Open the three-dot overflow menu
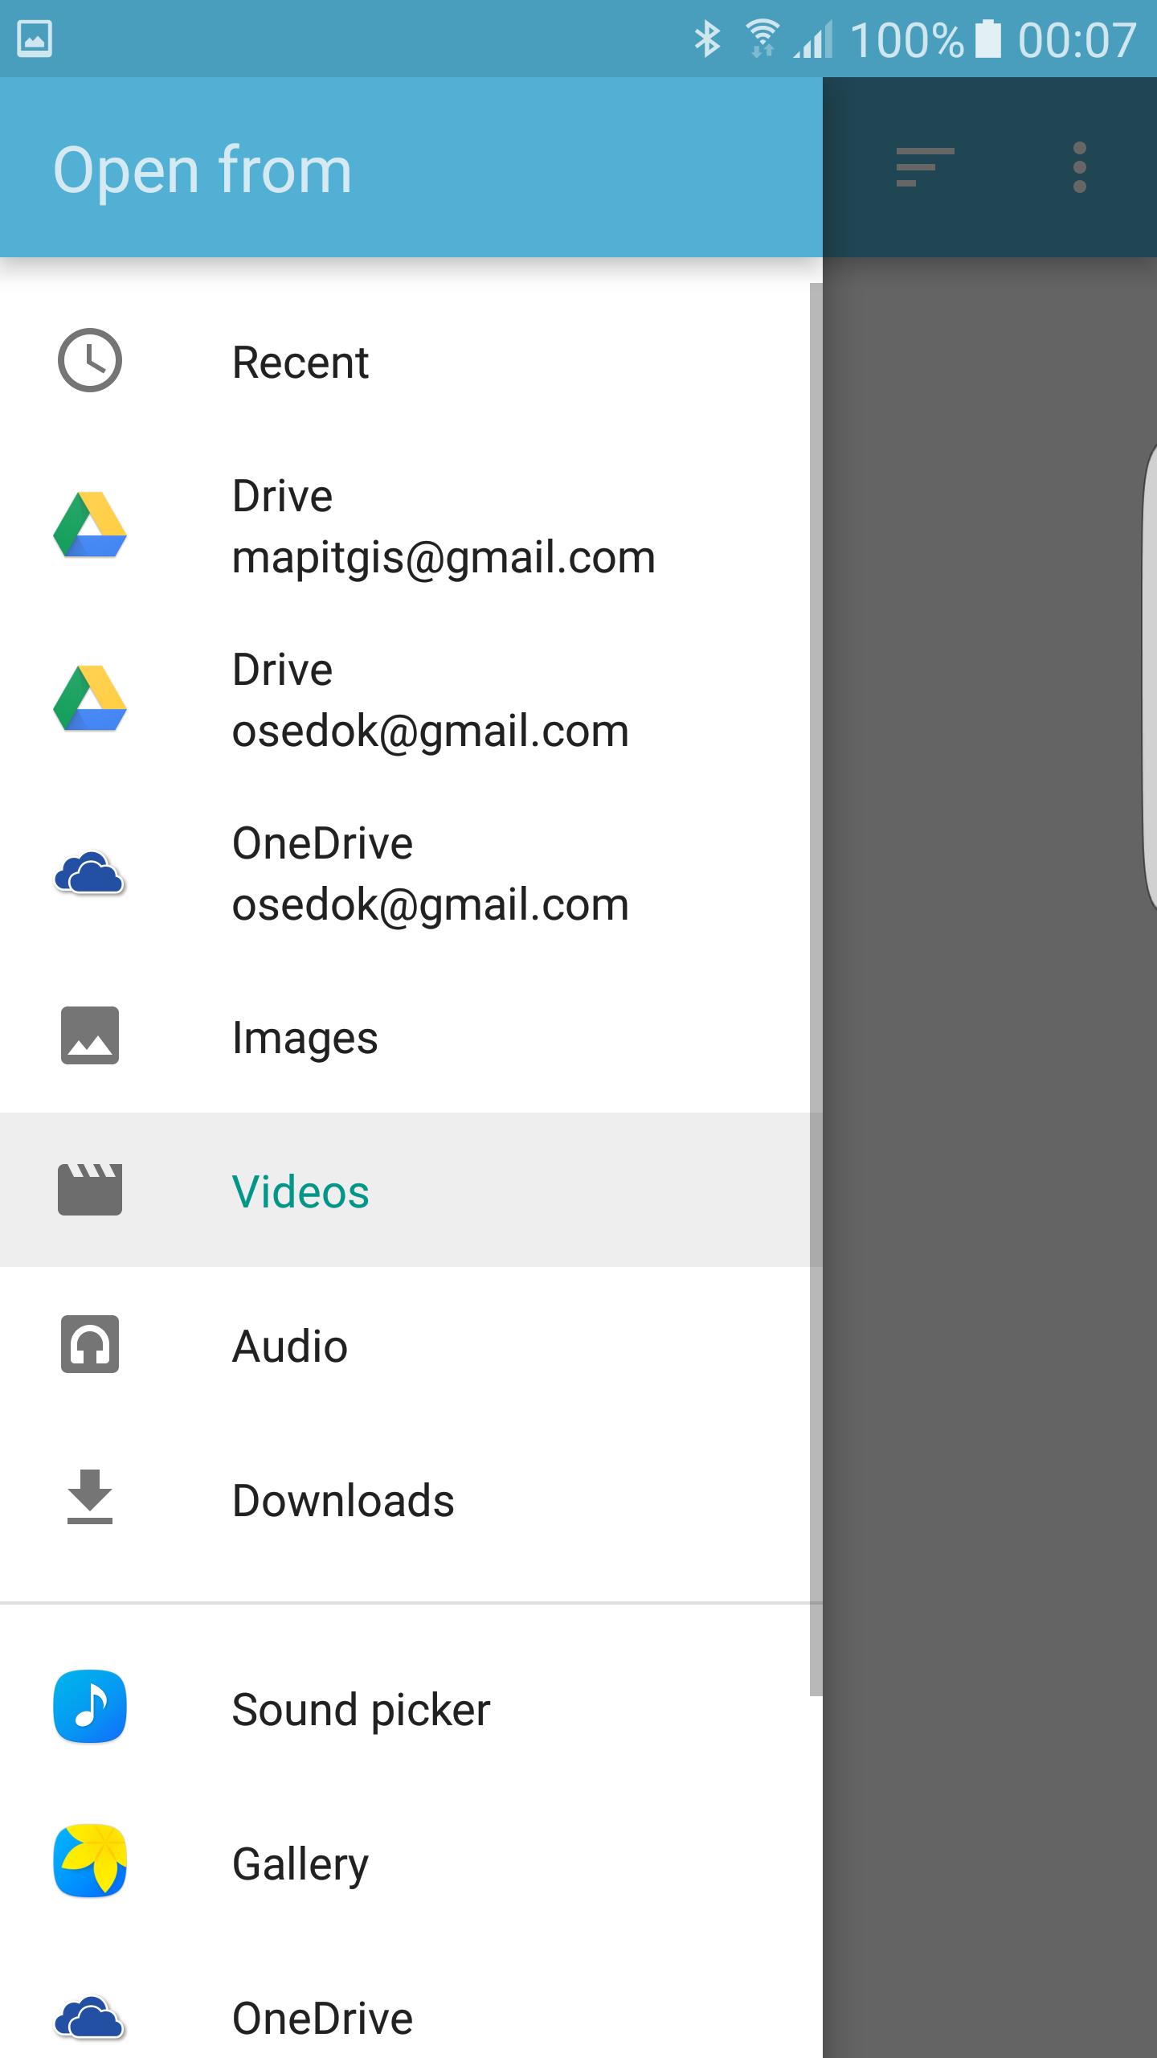Image resolution: width=1157 pixels, height=2058 pixels. click(x=1080, y=167)
